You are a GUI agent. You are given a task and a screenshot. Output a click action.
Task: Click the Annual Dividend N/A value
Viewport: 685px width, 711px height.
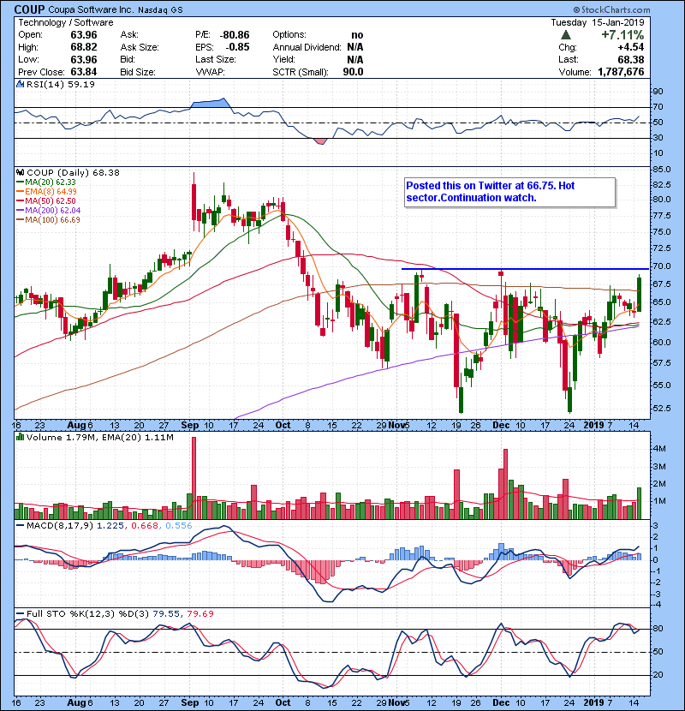pyautogui.click(x=355, y=47)
